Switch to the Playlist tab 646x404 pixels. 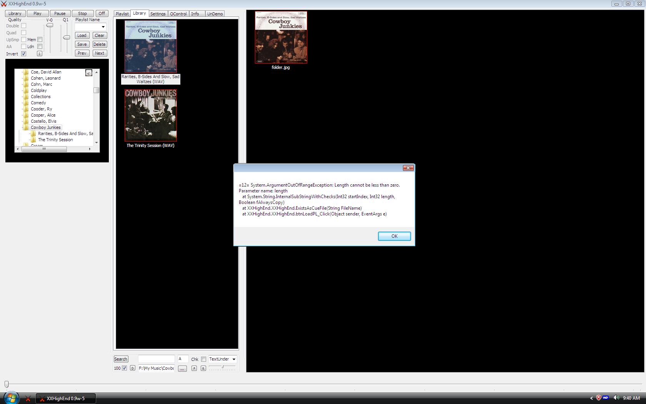click(x=122, y=14)
